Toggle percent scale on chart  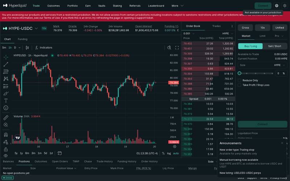[x=163, y=153]
